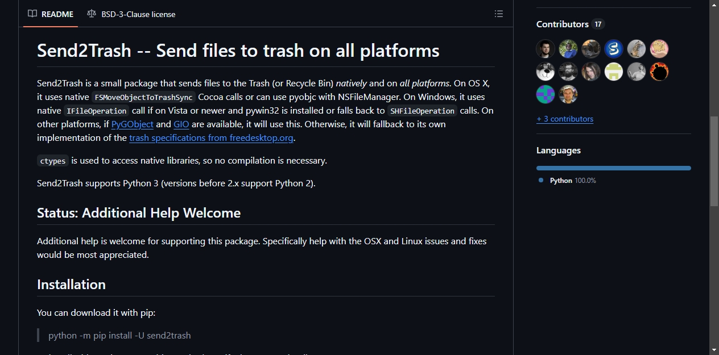Viewport: 719px width, 355px height.
Task: Click the scales icon beside BSD-3-Clause license
Action: 92,14
